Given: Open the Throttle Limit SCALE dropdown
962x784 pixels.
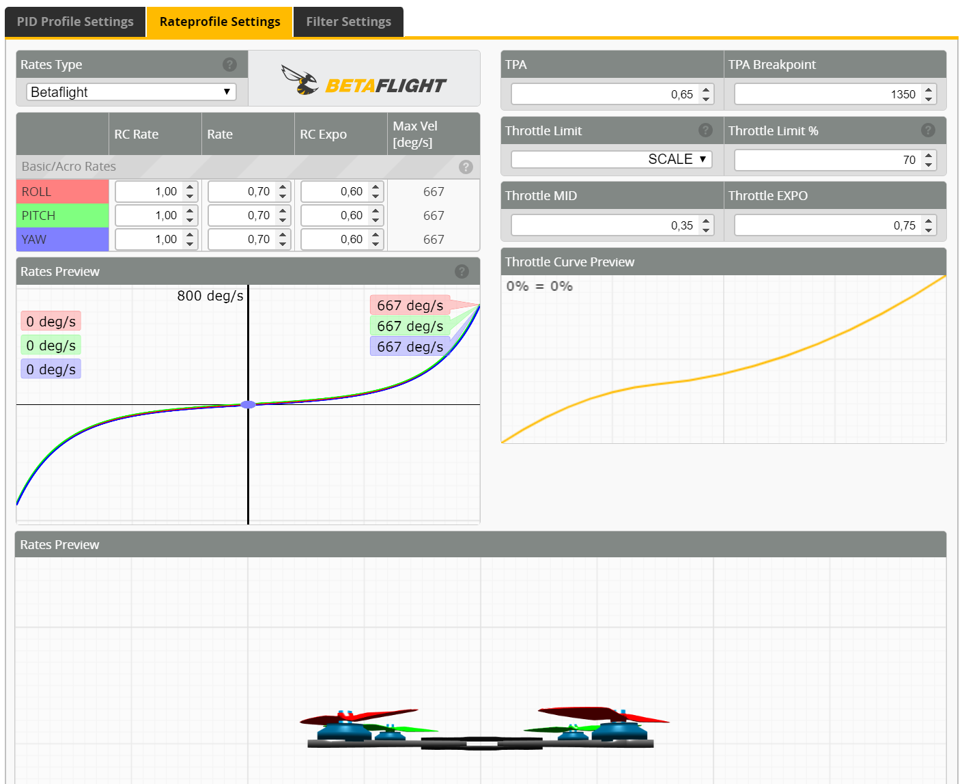Looking at the screenshot, I should coord(611,159).
